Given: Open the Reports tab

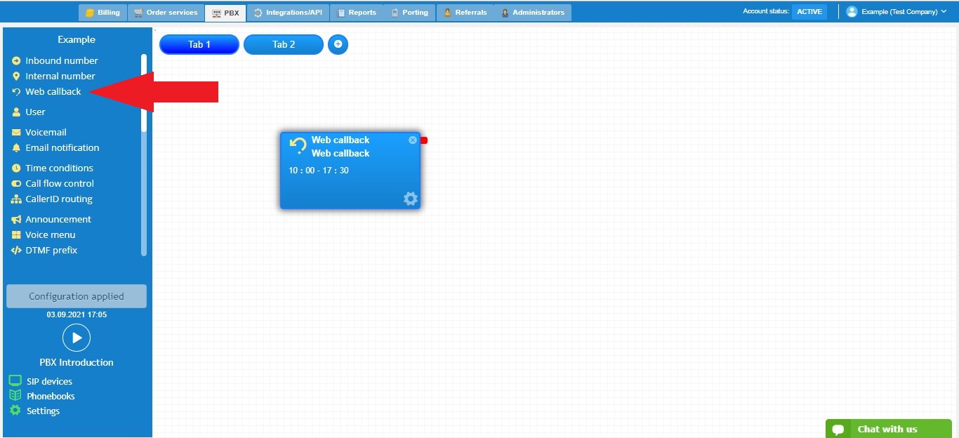Looking at the screenshot, I should click(356, 13).
